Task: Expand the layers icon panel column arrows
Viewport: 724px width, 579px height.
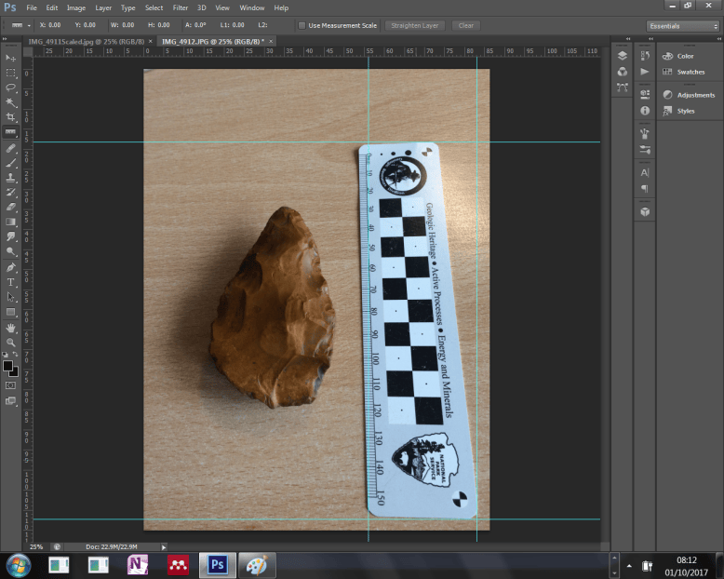Action: (628, 39)
